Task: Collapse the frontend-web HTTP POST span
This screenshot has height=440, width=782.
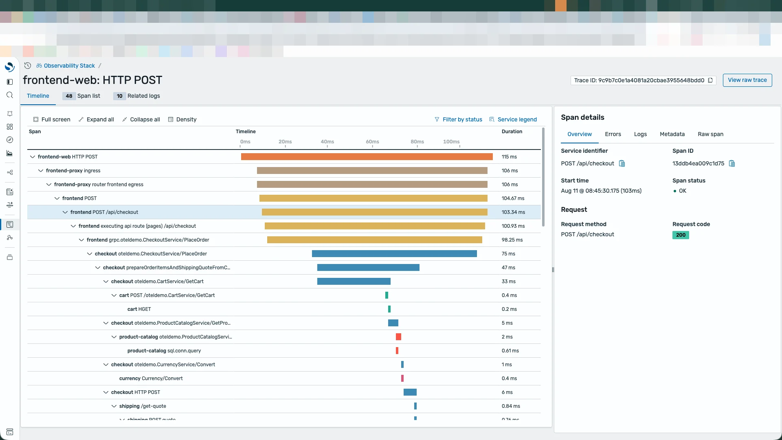Action: pyautogui.click(x=33, y=157)
